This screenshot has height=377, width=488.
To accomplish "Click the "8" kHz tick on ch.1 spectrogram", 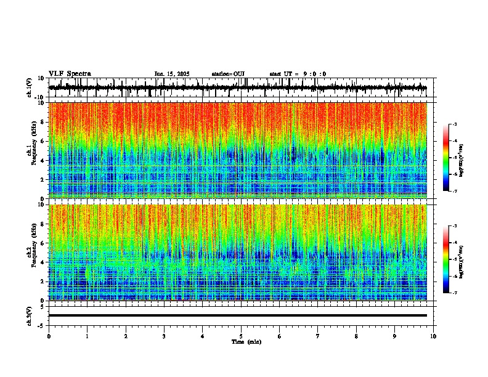I will [43, 122].
